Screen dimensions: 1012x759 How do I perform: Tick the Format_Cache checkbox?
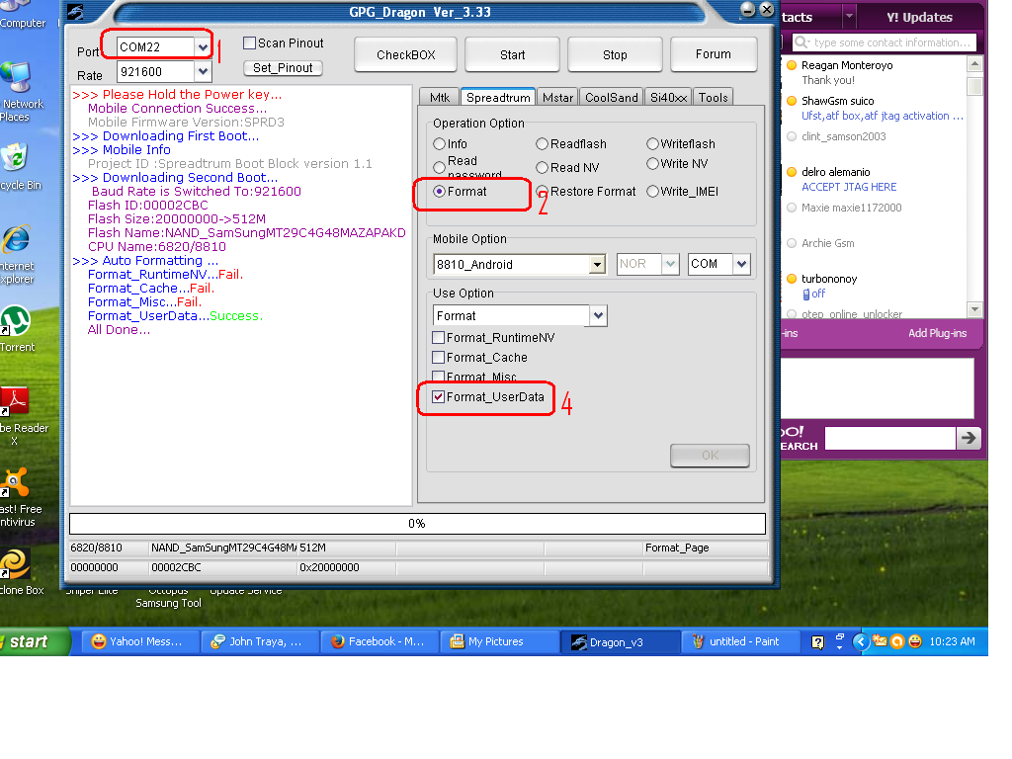[438, 358]
